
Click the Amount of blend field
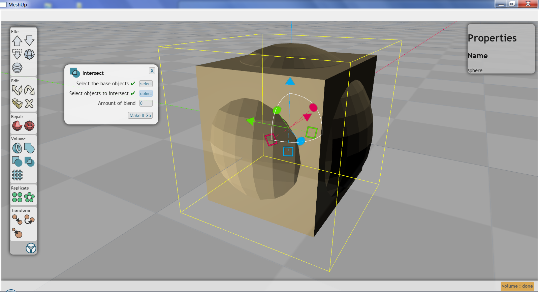point(146,103)
